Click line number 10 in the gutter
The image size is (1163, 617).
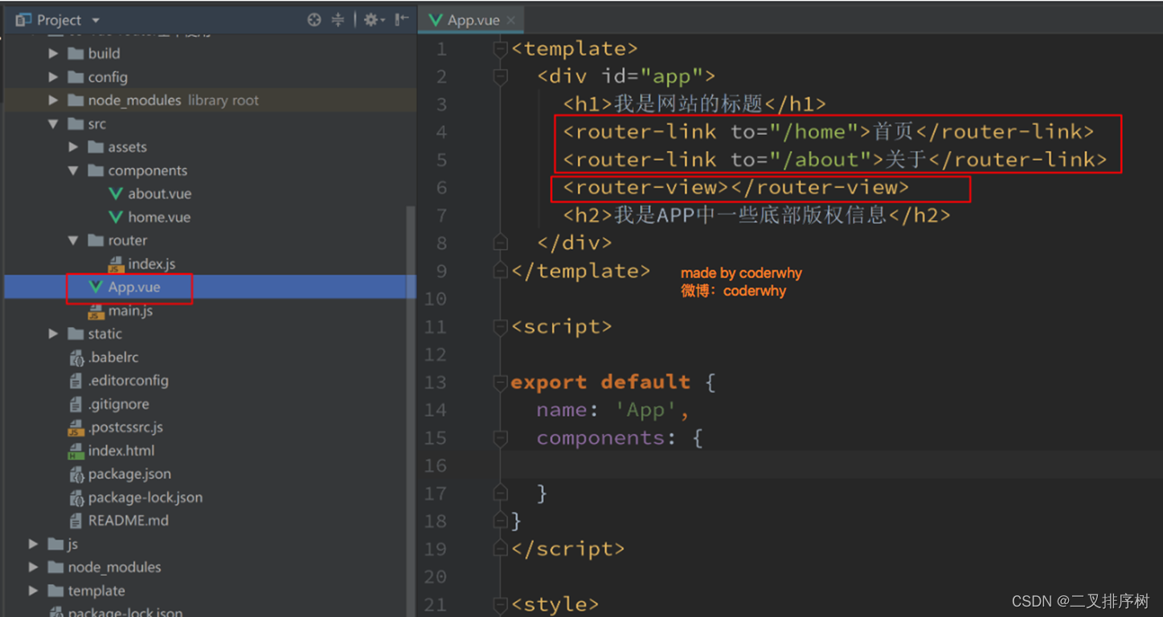click(x=435, y=299)
